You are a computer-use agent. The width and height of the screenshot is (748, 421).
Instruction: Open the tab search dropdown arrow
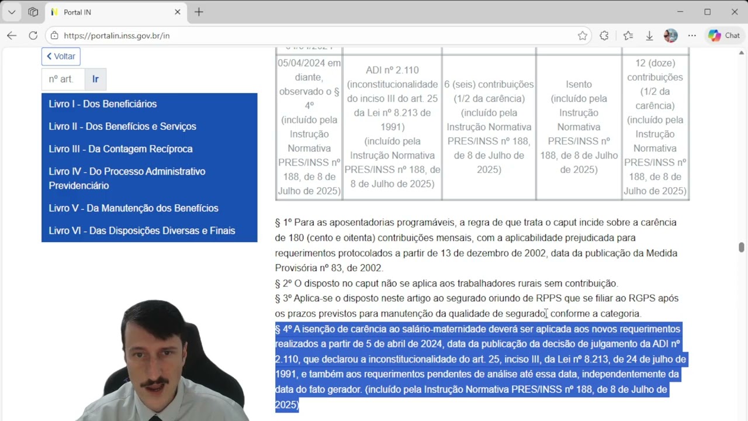pos(12,12)
